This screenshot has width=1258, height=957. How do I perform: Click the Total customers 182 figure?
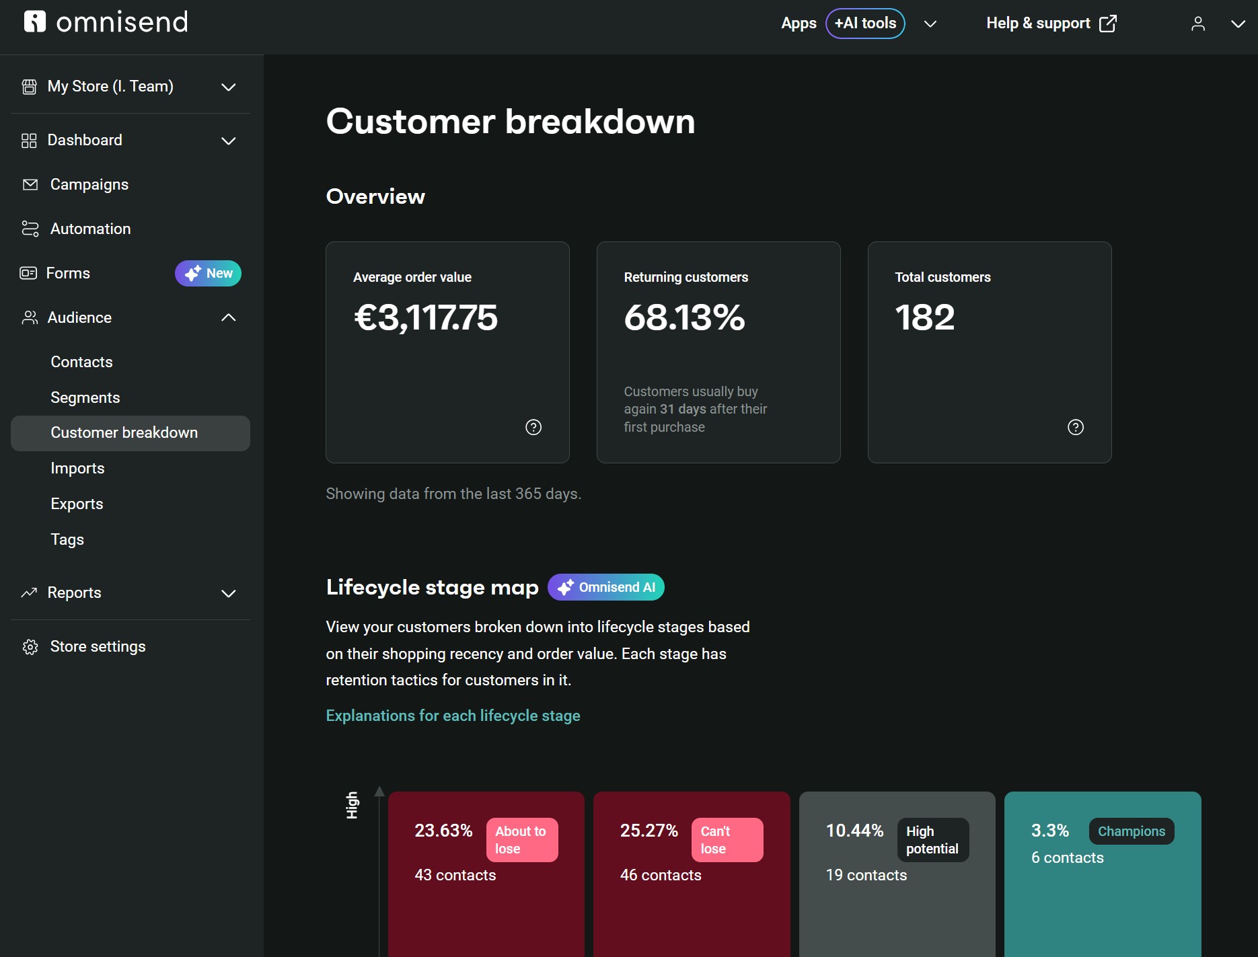click(924, 317)
